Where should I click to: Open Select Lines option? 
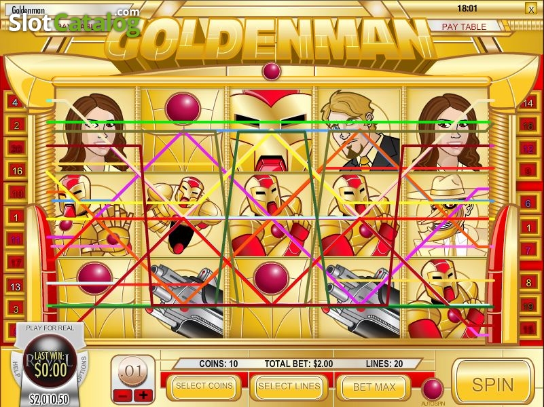(x=289, y=387)
